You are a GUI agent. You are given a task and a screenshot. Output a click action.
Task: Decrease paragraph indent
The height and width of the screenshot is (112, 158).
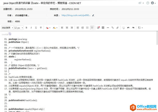point(78,28)
